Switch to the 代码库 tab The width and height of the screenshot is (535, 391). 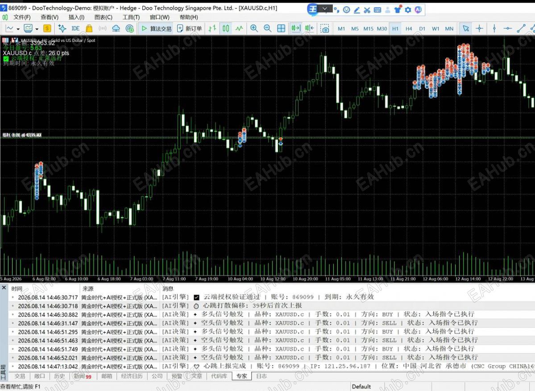(219, 376)
